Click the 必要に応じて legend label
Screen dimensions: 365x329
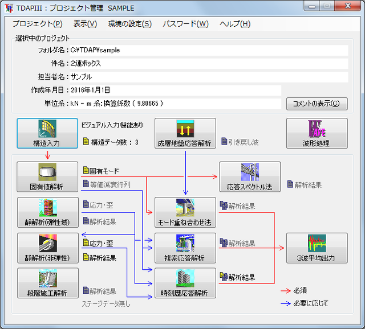point(311,303)
